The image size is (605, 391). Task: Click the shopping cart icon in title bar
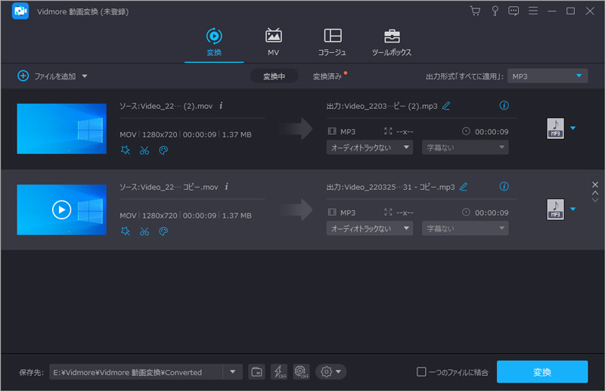click(475, 11)
